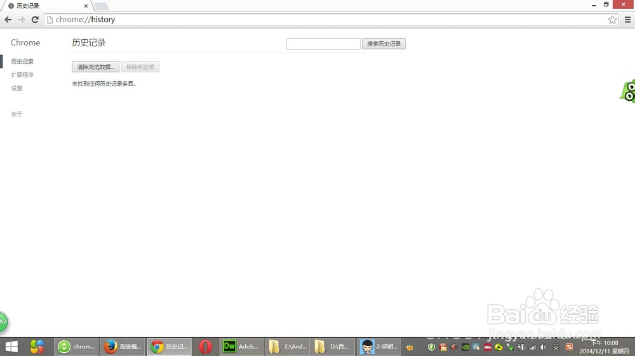Toggle the 英 input language indicator
This screenshot has height=356, width=635.
[556, 347]
